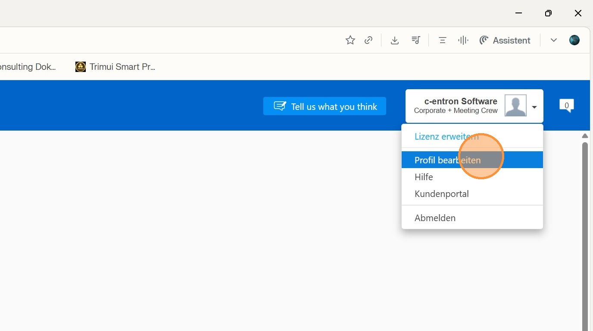Image resolution: width=593 pixels, height=331 pixels.
Task: Click the Tell us what you think button
Action: click(325, 106)
